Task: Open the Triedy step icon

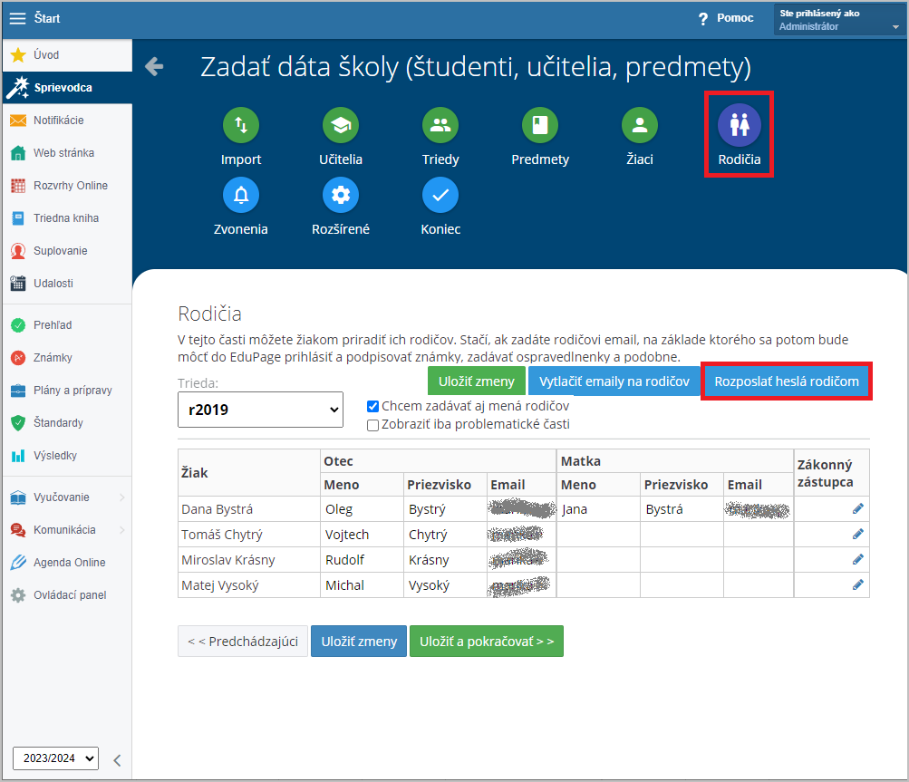Action: (440, 125)
